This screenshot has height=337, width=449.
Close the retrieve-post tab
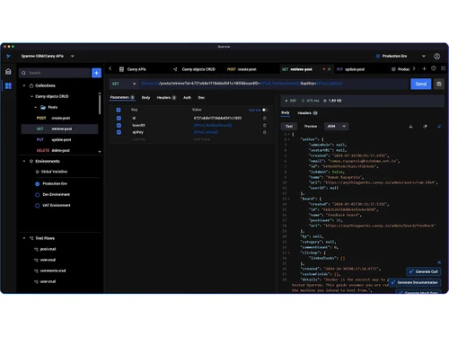pyautogui.click(x=329, y=69)
